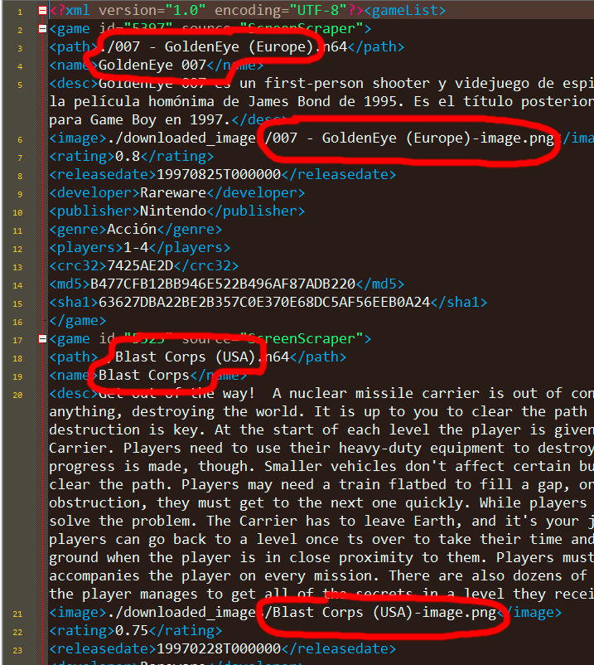Collapse the game block at line 17

pos(42,339)
